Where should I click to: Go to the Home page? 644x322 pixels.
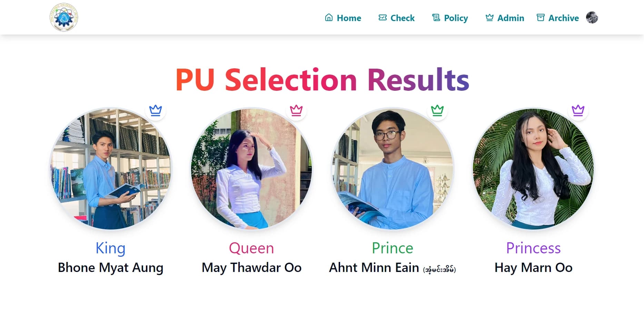[x=349, y=18]
